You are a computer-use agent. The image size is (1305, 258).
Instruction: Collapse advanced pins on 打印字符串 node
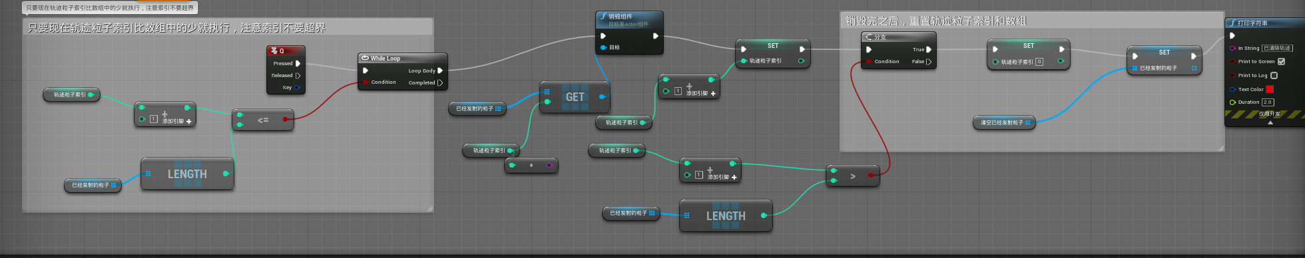(x=1270, y=122)
